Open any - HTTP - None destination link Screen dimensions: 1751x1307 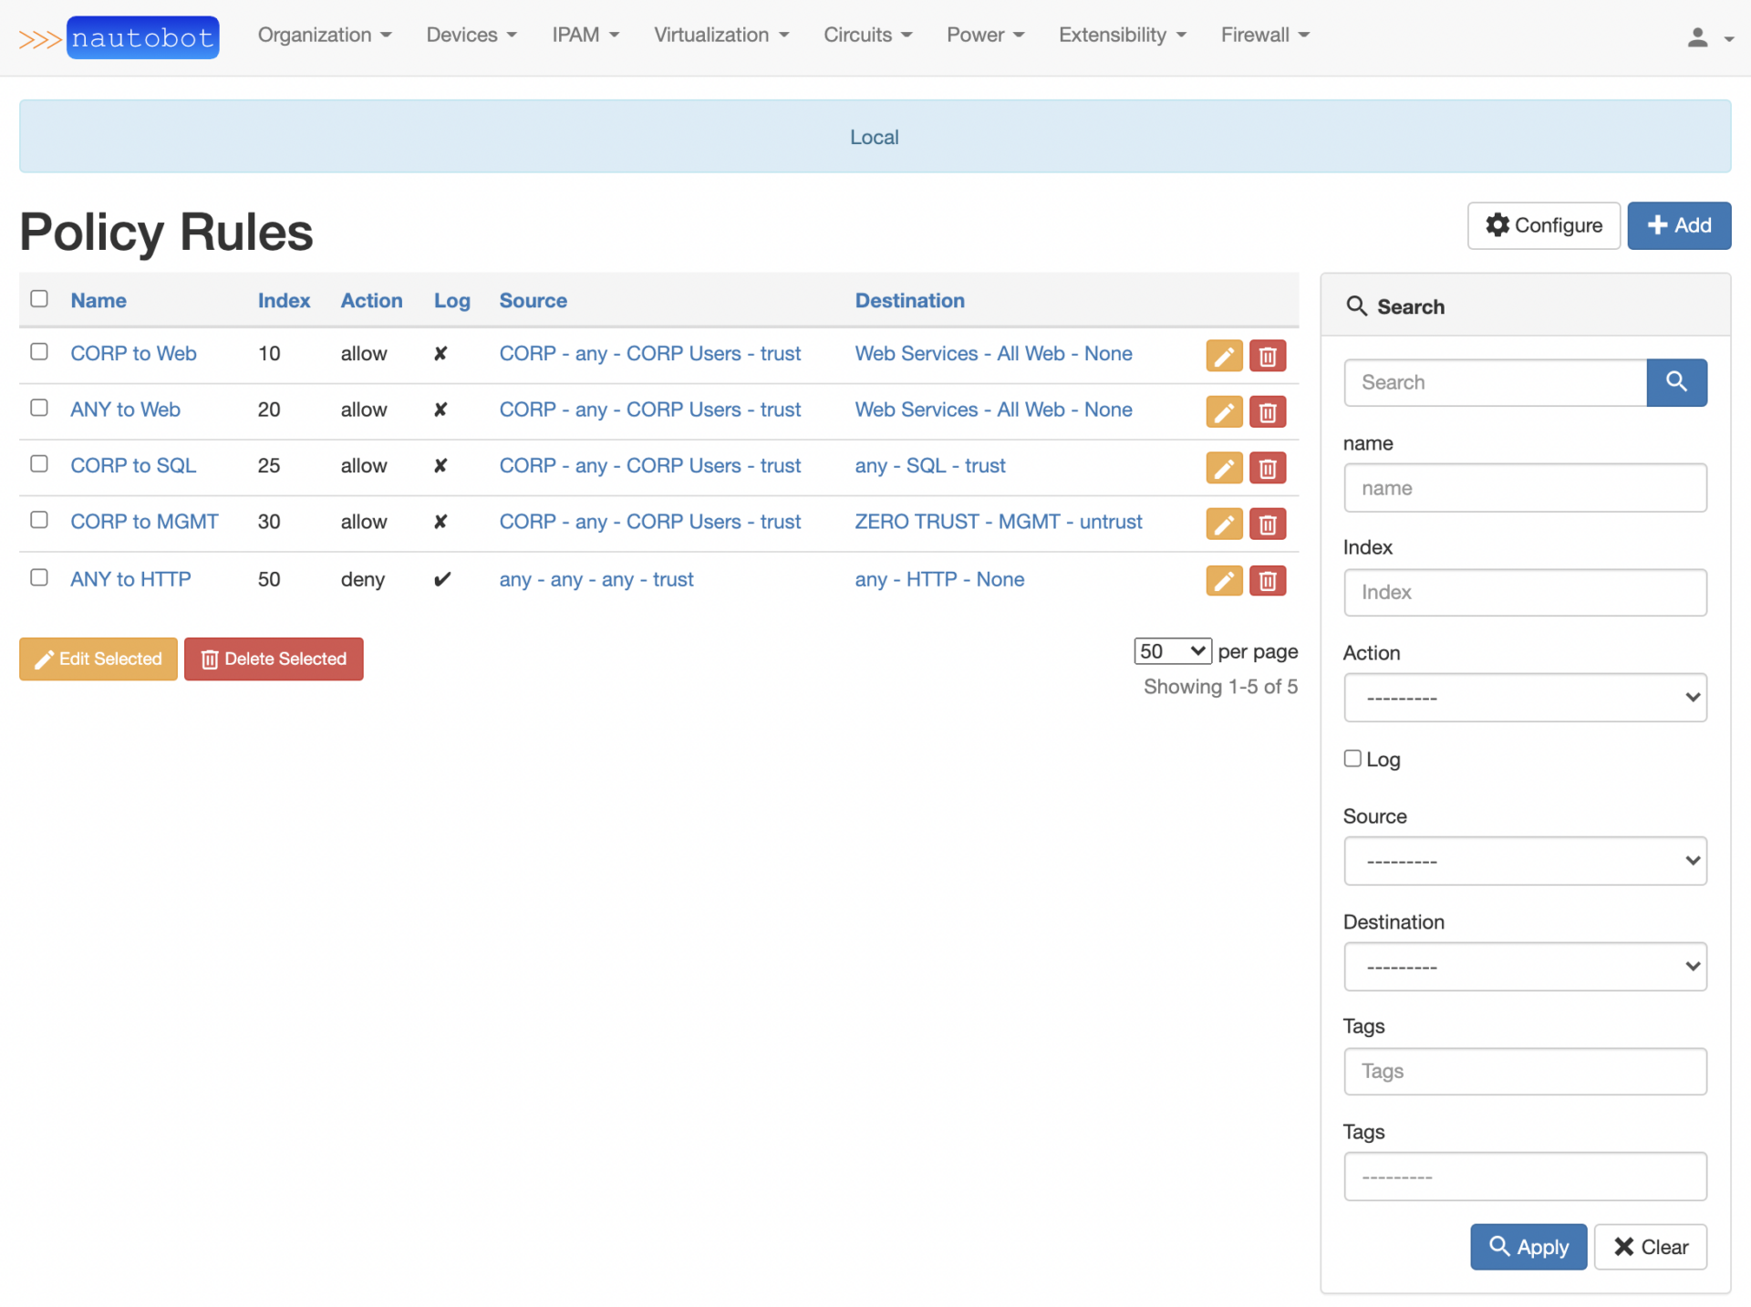(x=939, y=579)
